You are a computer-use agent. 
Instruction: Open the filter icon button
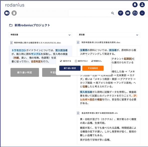tap(121, 13)
